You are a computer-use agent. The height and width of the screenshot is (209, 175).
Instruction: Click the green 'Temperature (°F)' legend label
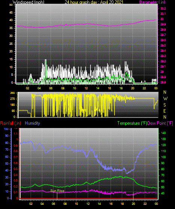(x=132, y=123)
